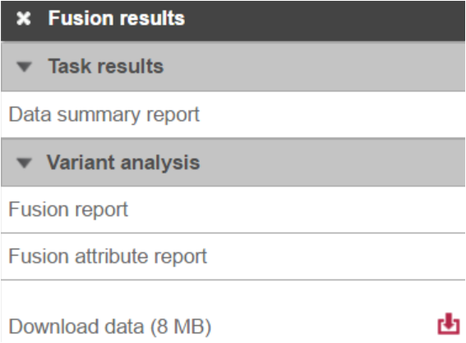Click the red download icon
The height and width of the screenshot is (343, 466).
click(449, 323)
